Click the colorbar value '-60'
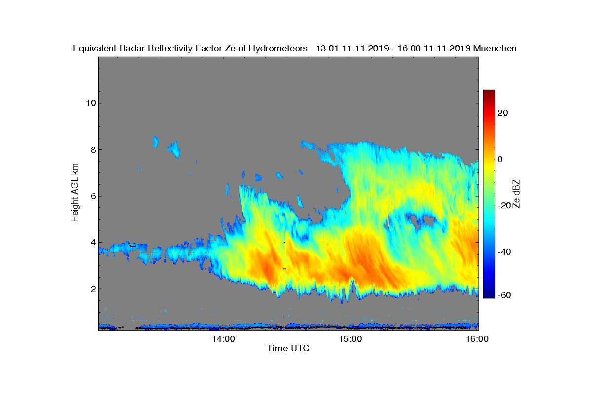592x394 pixels. pos(504,295)
